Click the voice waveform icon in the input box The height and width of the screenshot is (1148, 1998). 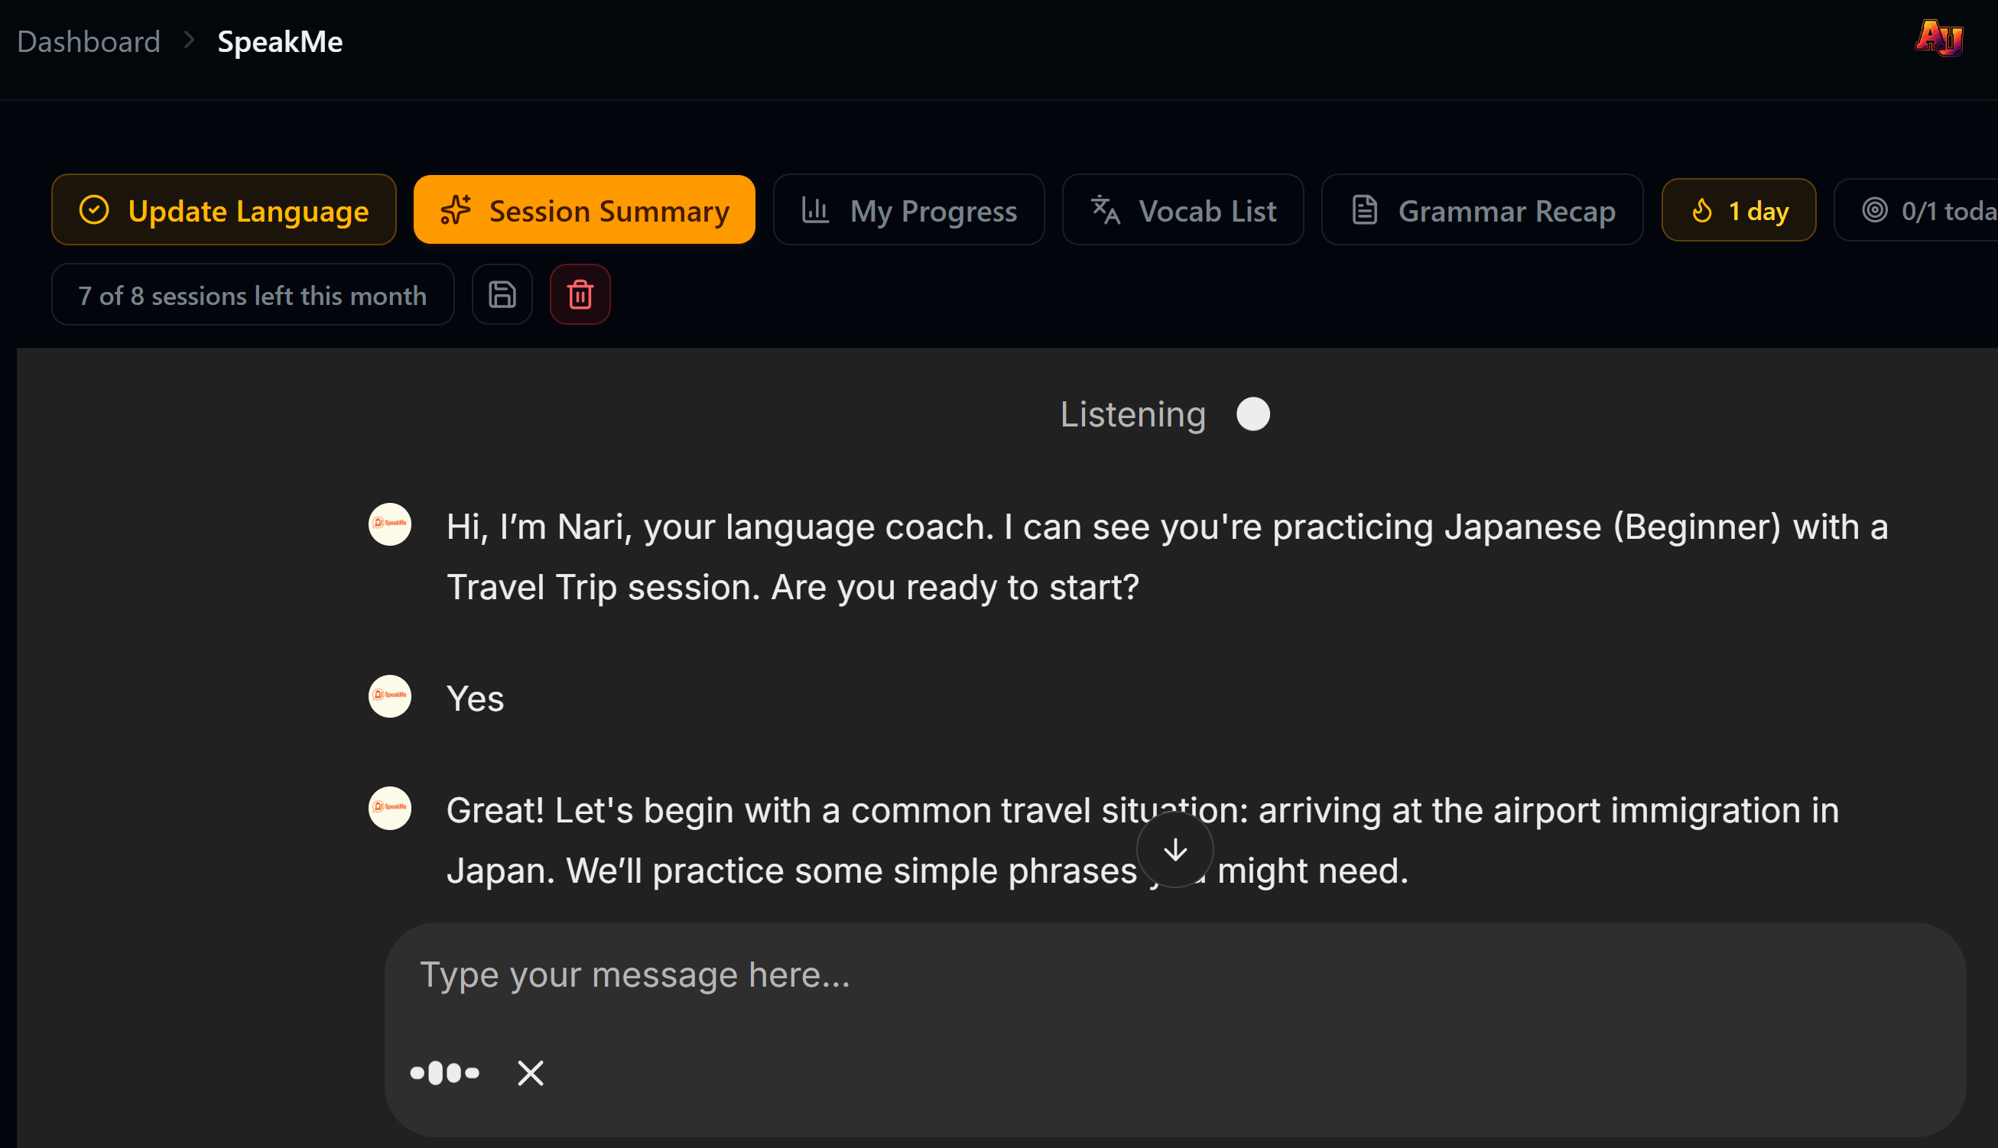click(445, 1072)
